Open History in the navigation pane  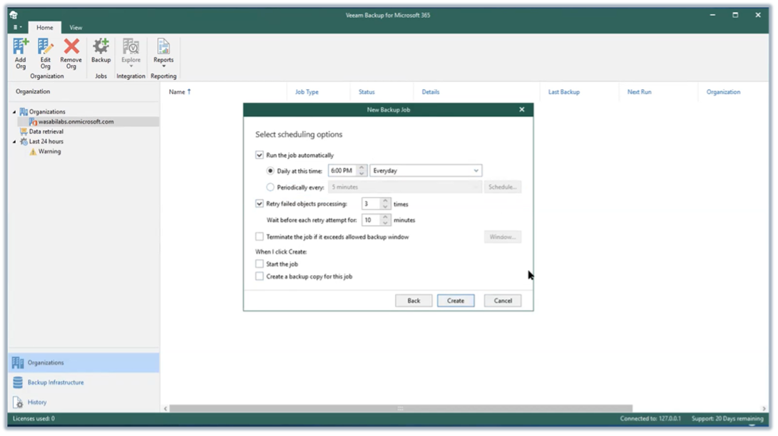coord(37,403)
